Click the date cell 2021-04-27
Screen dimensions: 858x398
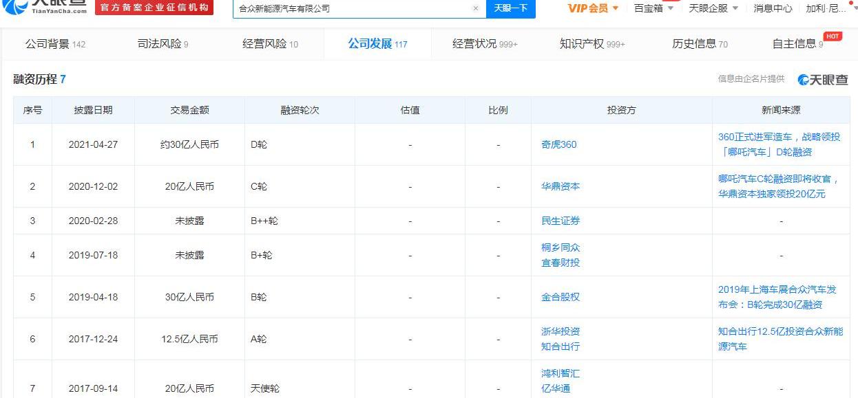[x=93, y=144]
